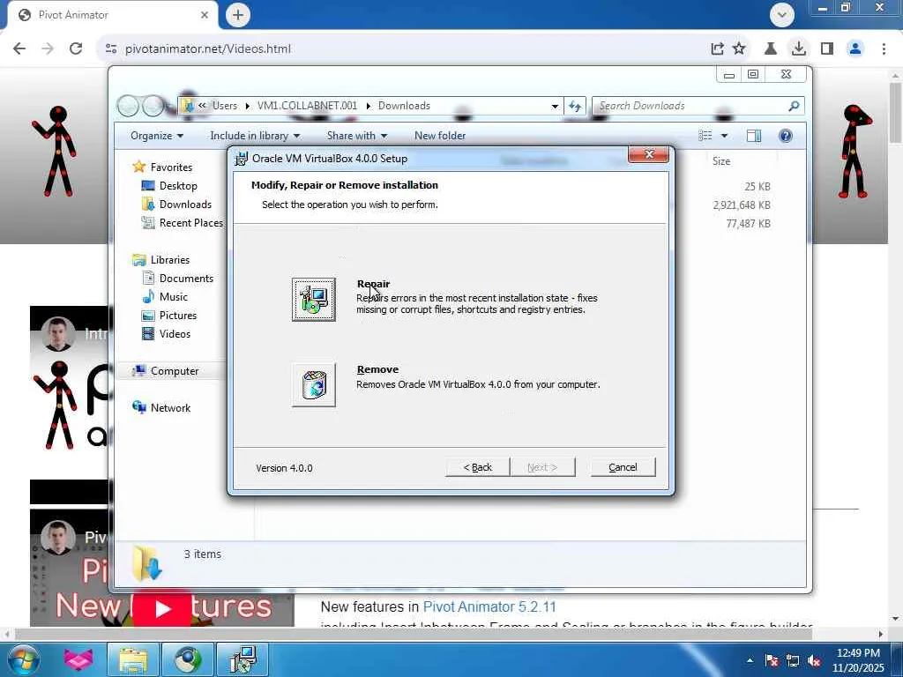Show hidden system tray icons

[750, 660]
